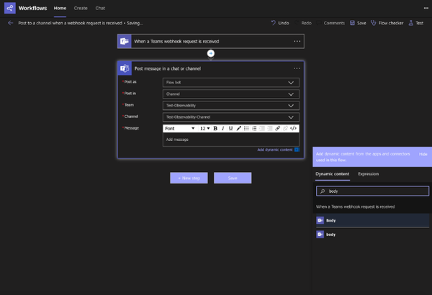This screenshot has width=432, height=295.
Task: Click the New step button
Action: (189, 178)
